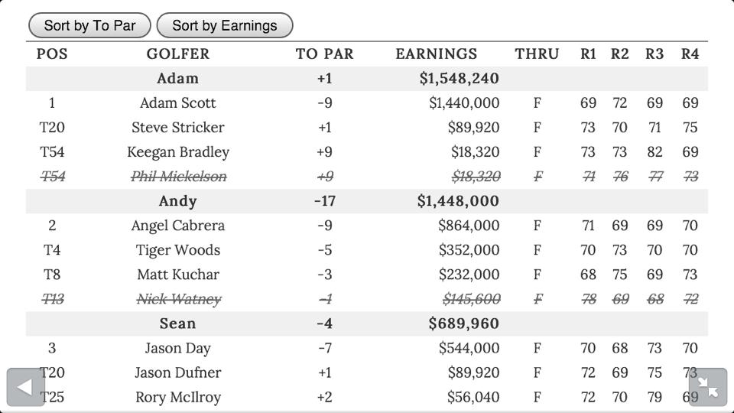The height and width of the screenshot is (413, 734).
Task: Click the collapse fullscreen arrows icon
Action: 708,387
